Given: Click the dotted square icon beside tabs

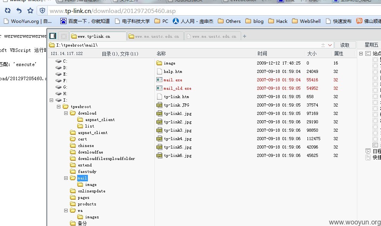Looking at the screenshot, I should (64, 36).
